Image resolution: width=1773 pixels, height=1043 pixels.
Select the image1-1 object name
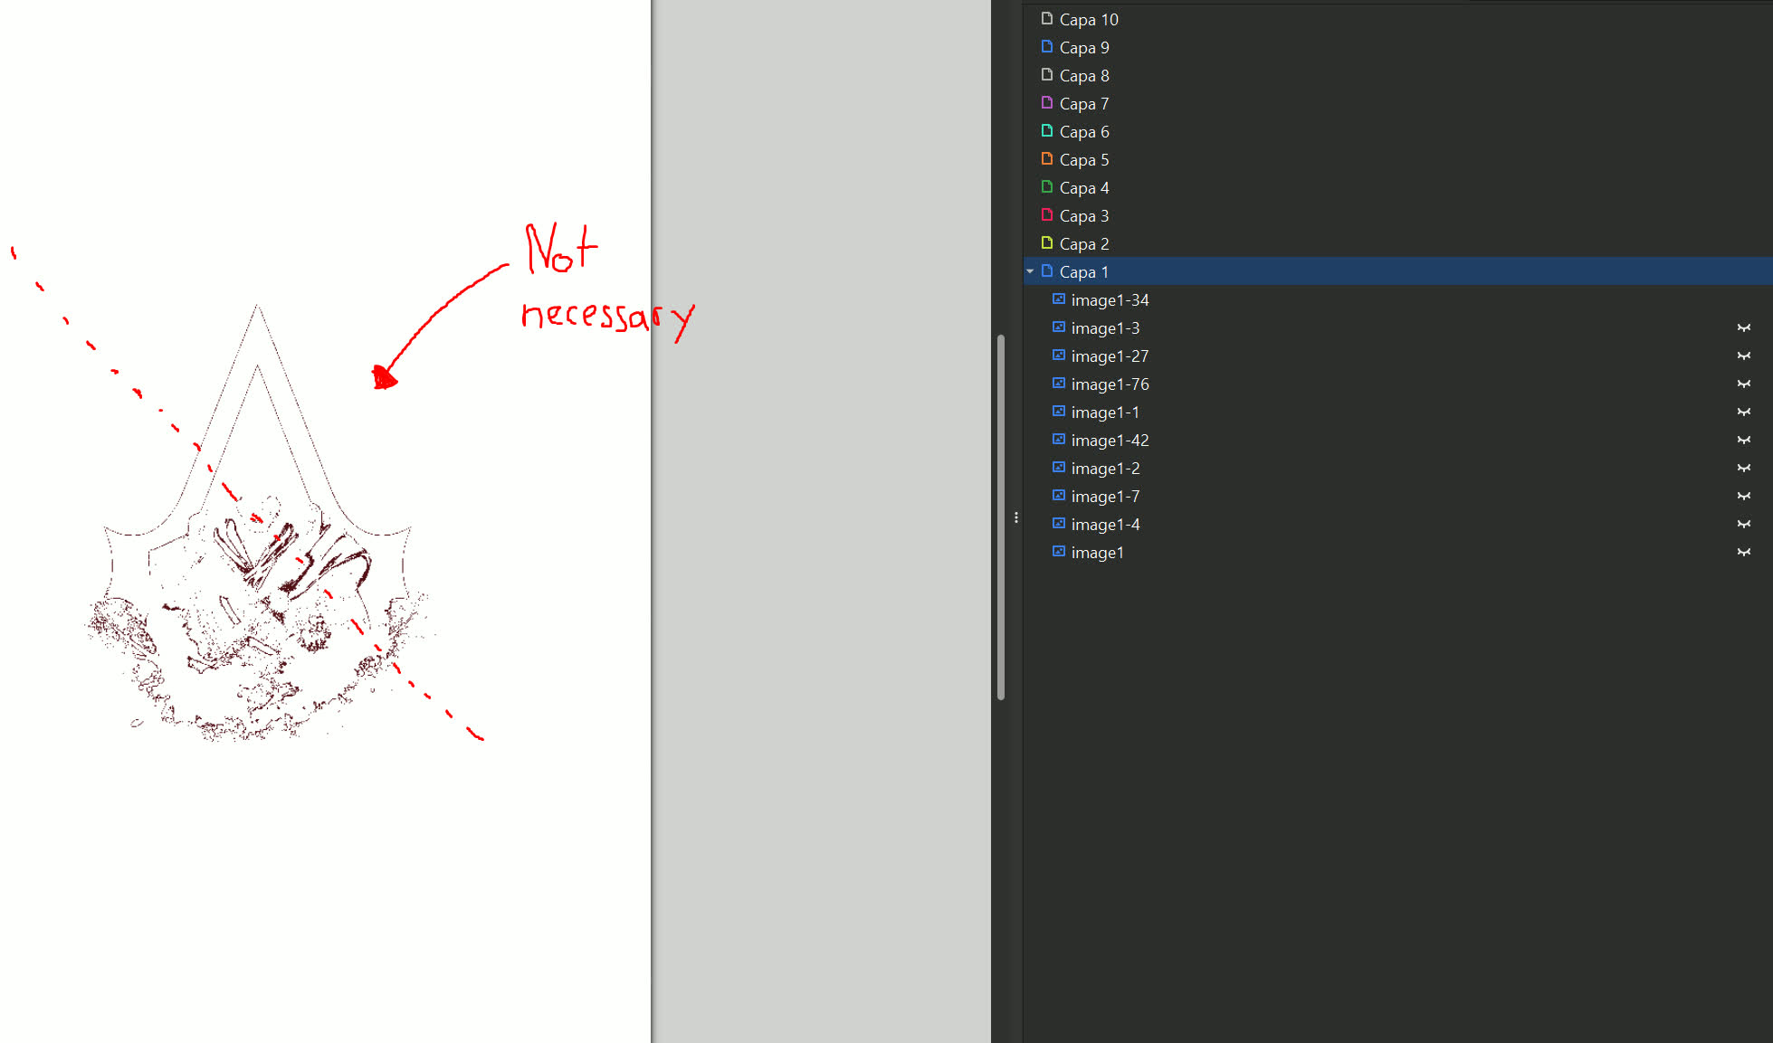pyautogui.click(x=1106, y=412)
